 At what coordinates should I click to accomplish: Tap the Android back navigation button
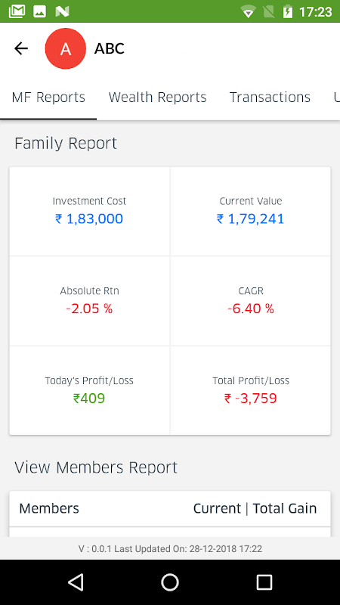(x=76, y=582)
